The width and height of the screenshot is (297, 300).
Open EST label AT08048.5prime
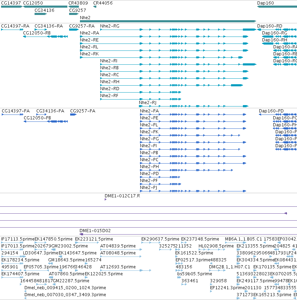click(118, 253)
